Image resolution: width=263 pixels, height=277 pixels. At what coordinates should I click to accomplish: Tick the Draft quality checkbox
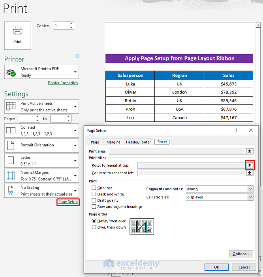coord(94,200)
